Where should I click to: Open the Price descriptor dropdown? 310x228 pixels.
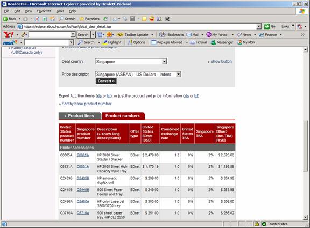click(178, 74)
